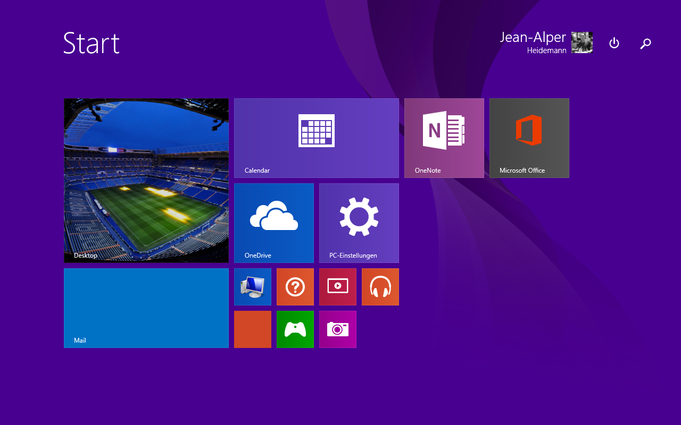Open the Microsoft Office tile
The width and height of the screenshot is (681, 425).
pyautogui.click(x=529, y=138)
